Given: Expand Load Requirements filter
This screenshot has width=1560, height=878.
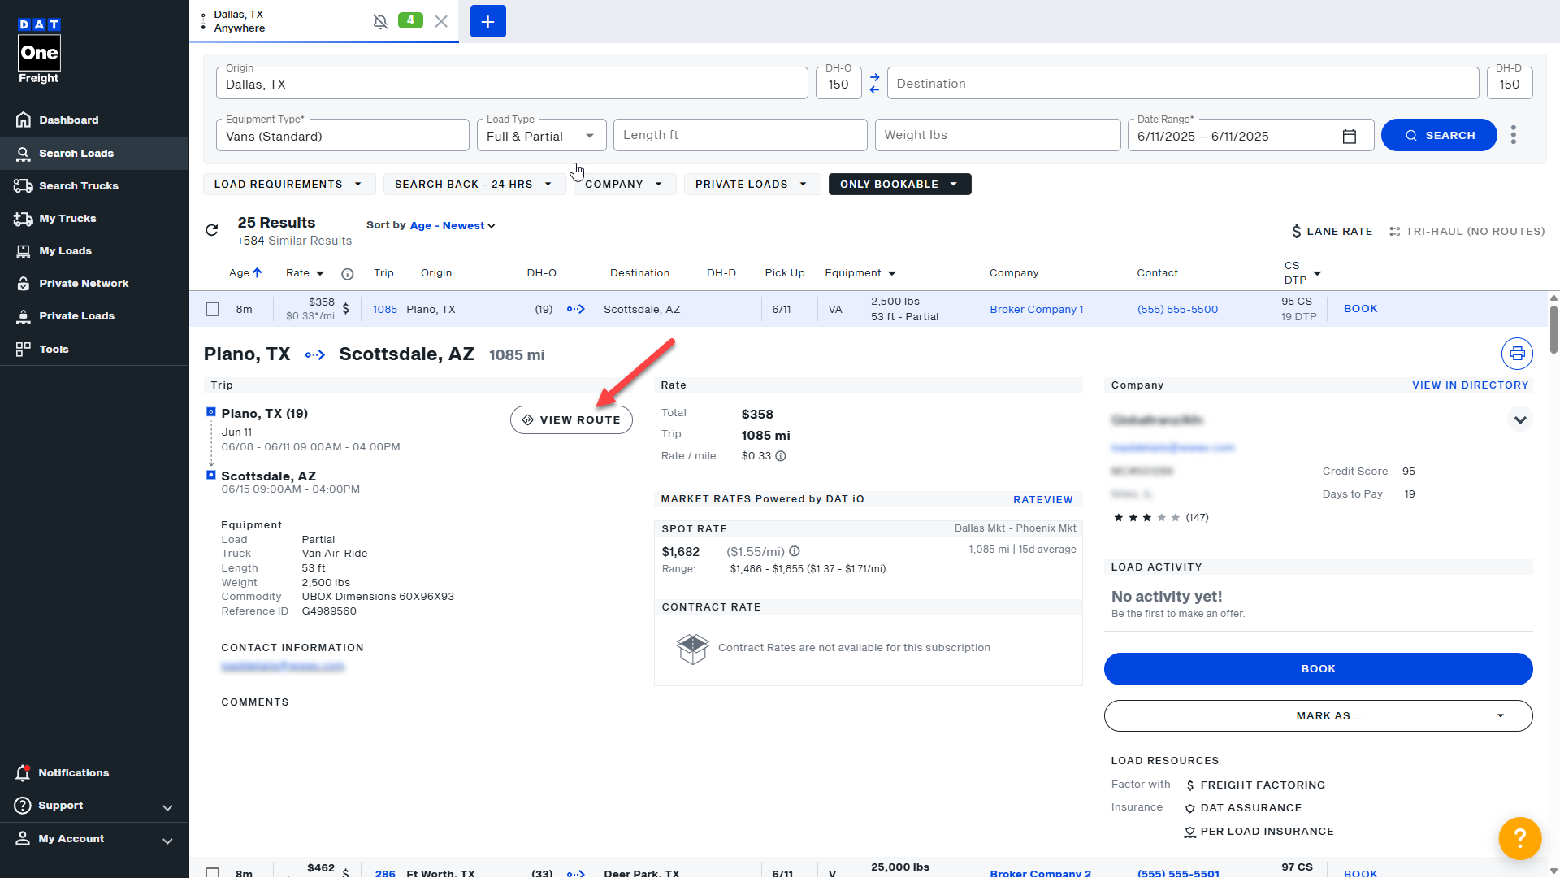Looking at the screenshot, I should pyautogui.click(x=288, y=185).
